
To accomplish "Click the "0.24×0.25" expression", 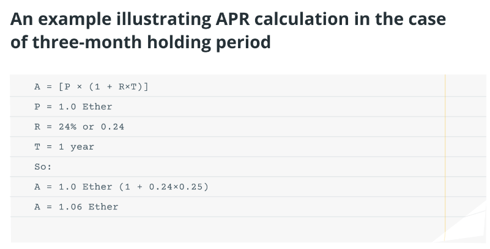I will click(175, 187).
